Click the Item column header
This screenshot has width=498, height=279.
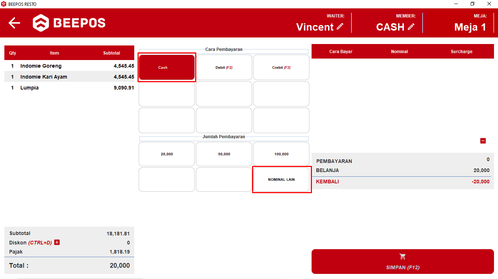pos(54,53)
